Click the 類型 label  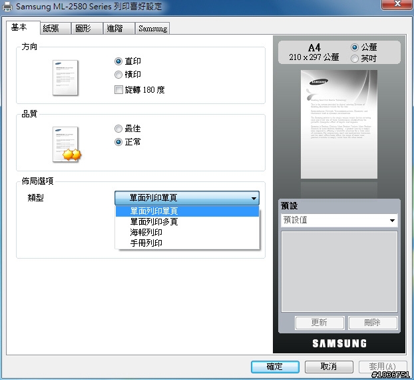35,197
